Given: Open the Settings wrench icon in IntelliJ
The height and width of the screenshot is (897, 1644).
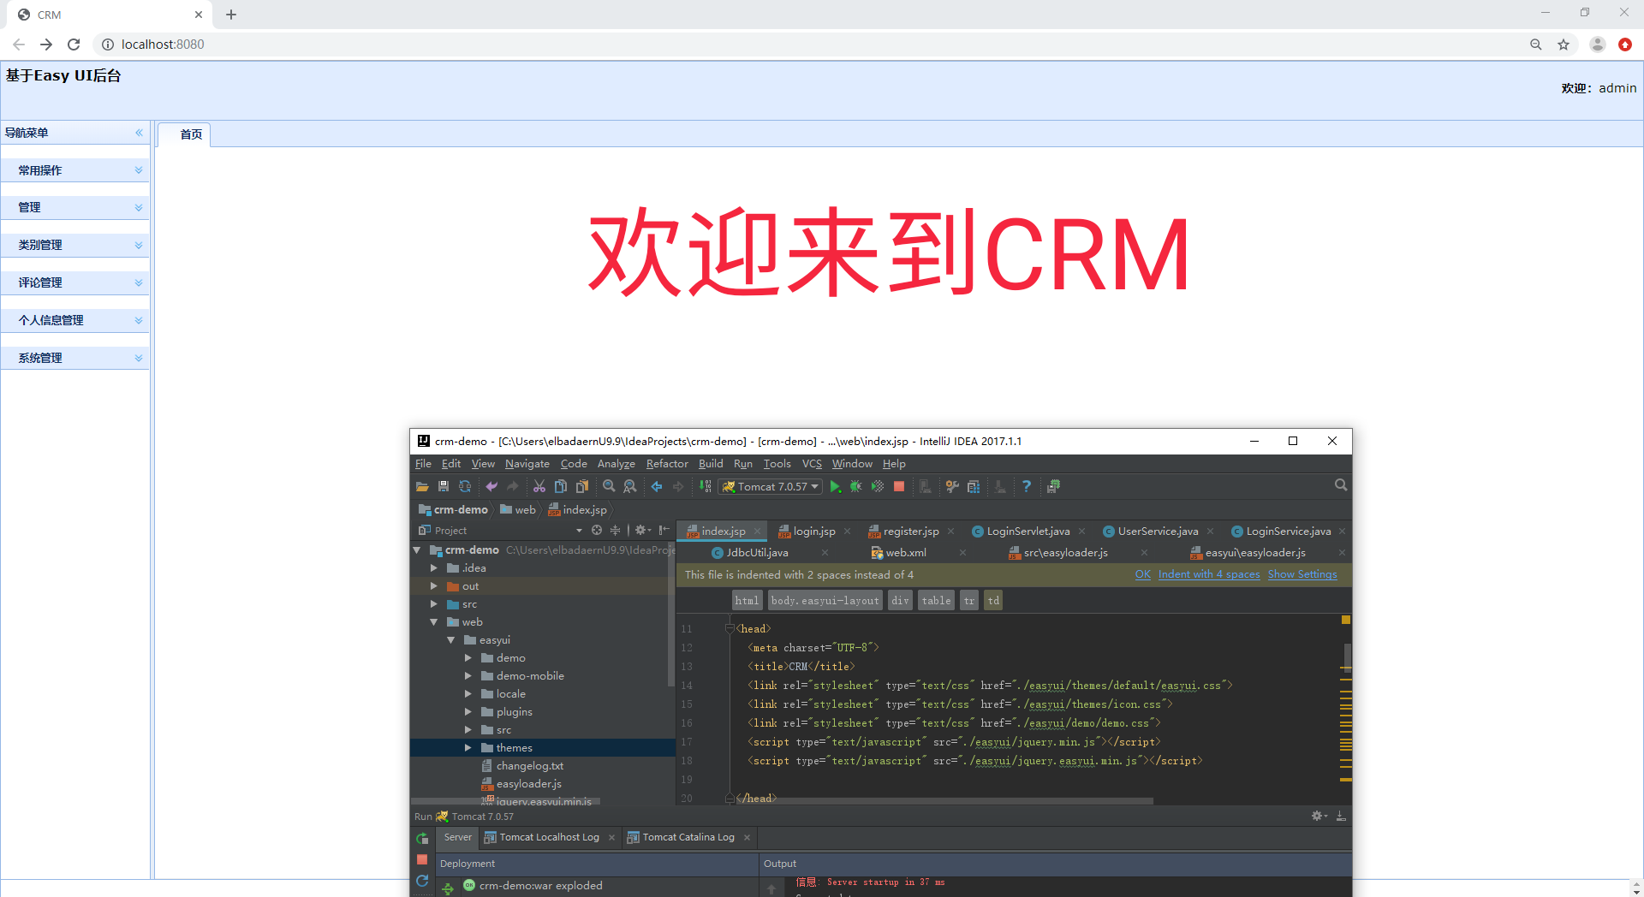Looking at the screenshot, I should coord(952,486).
